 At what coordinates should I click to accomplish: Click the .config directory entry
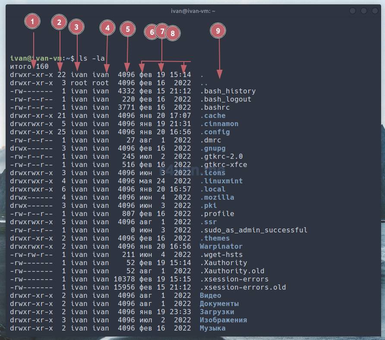215,132
